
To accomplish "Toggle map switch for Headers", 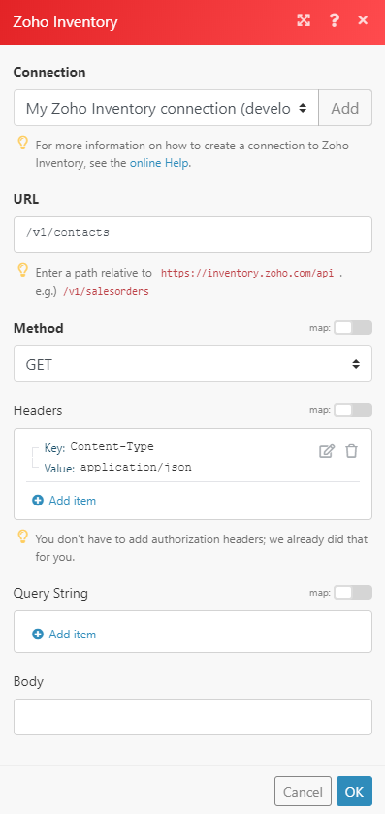I will 353,410.
